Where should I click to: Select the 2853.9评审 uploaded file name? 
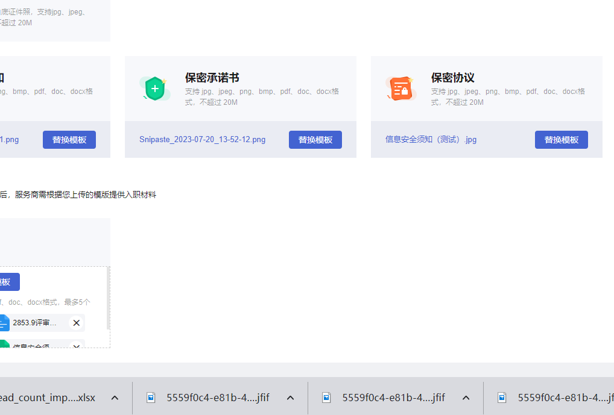point(34,323)
